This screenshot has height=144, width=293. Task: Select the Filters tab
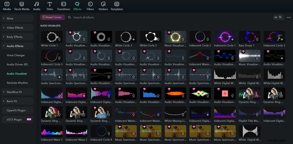pos(90,6)
